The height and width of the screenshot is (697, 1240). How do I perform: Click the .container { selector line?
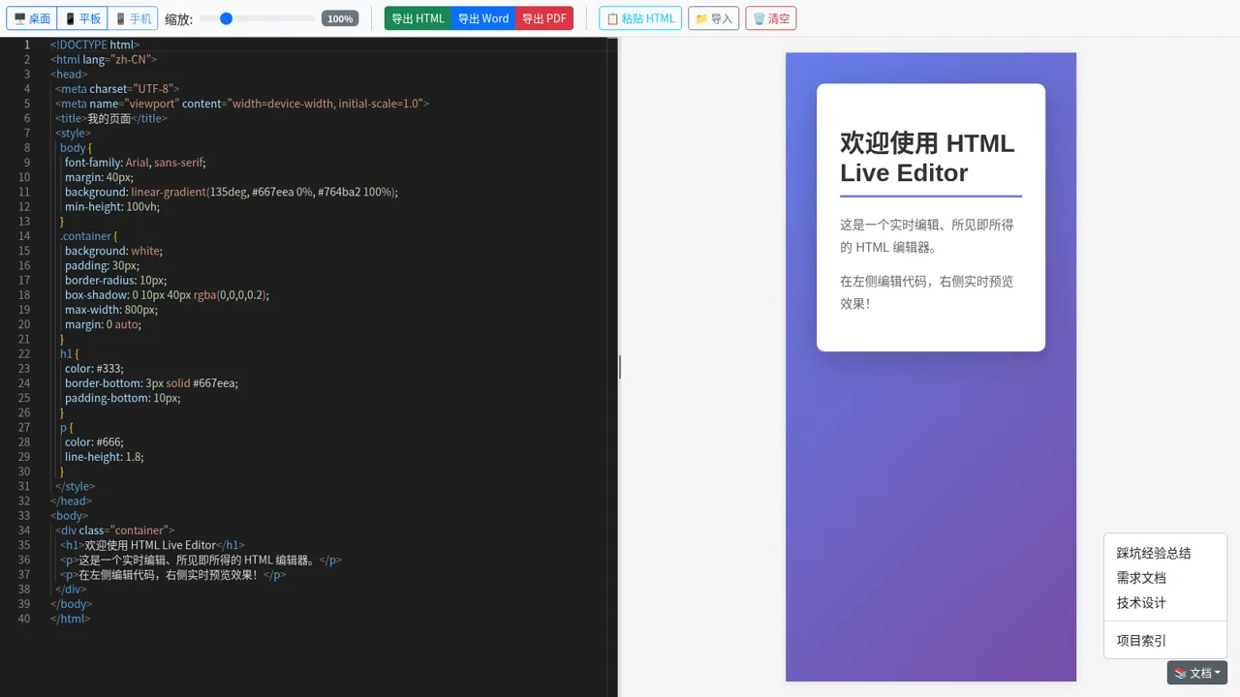89,236
